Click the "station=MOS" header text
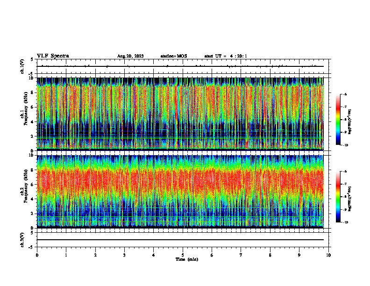 pos(174,56)
